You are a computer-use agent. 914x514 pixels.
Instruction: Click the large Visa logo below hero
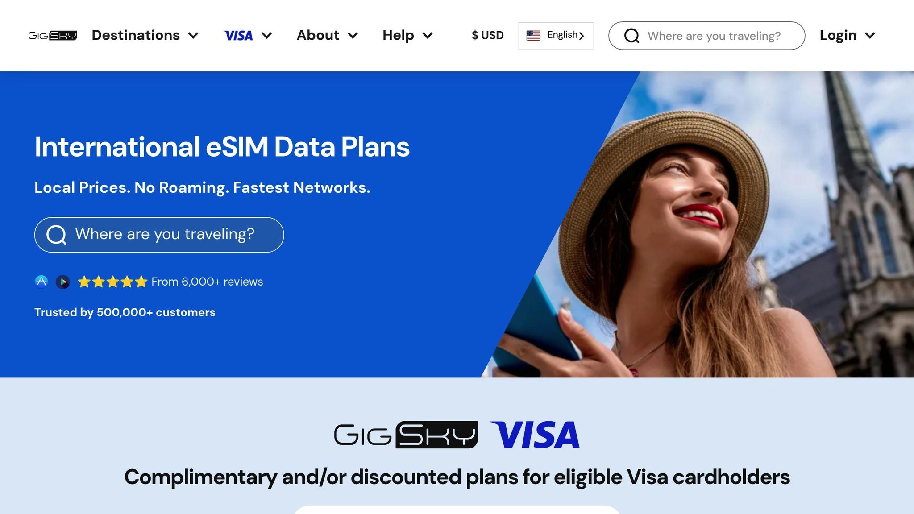tap(535, 435)
